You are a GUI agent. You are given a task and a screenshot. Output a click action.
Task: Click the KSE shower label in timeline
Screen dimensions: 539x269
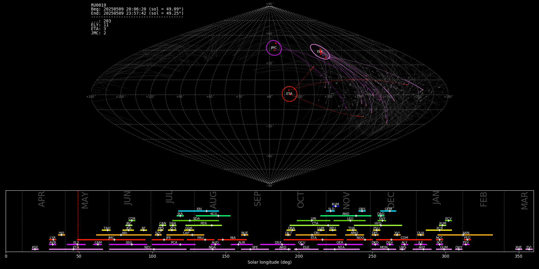coord(35,247)
